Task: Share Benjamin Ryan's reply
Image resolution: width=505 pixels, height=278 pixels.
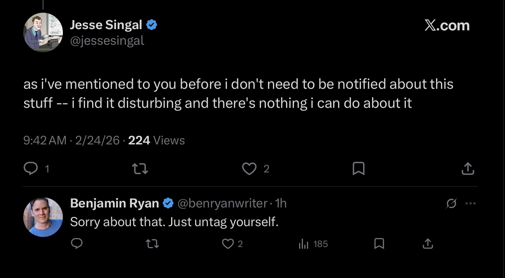Action: 428,244
